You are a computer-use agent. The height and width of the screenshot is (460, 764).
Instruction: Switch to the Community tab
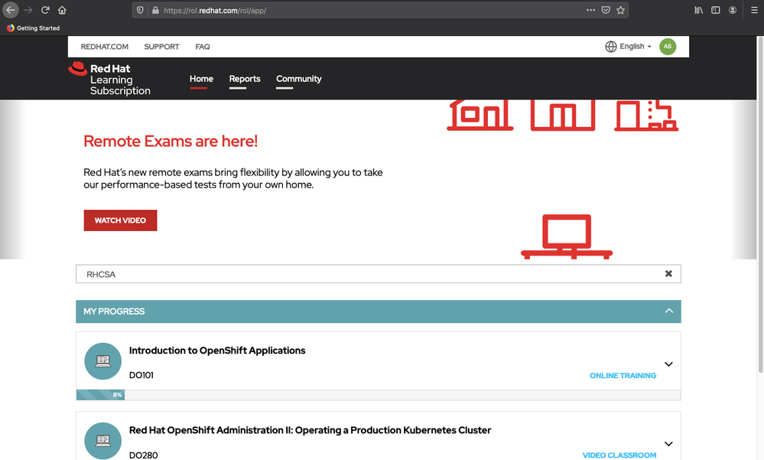pyautogui.click(x=298, y=79)
